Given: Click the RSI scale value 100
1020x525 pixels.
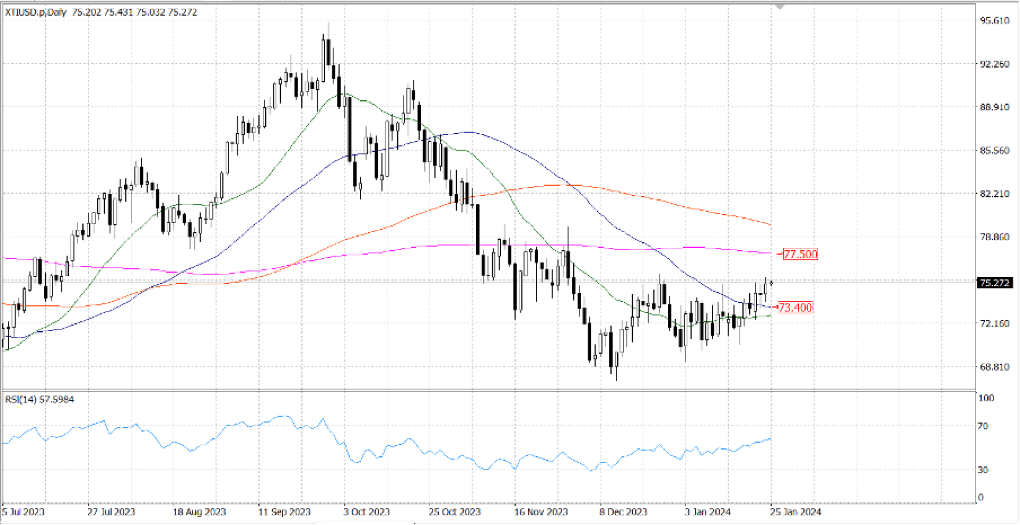Looking at the screenshot, I should click(986, 398).
